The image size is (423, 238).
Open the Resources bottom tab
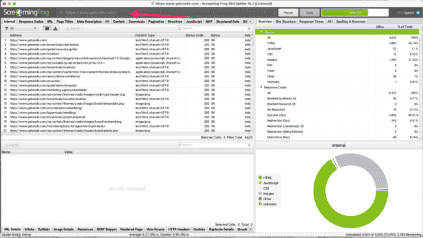85,229
